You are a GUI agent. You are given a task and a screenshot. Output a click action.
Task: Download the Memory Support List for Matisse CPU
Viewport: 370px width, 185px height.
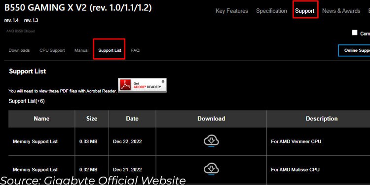coord(211,169)
